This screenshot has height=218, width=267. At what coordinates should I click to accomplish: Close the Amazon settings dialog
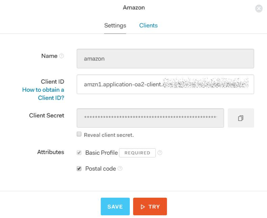point(259,9)
